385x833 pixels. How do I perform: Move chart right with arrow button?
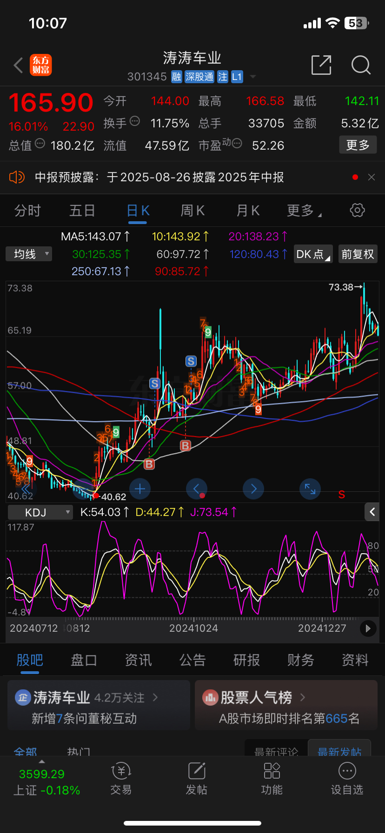coord(253,489)
